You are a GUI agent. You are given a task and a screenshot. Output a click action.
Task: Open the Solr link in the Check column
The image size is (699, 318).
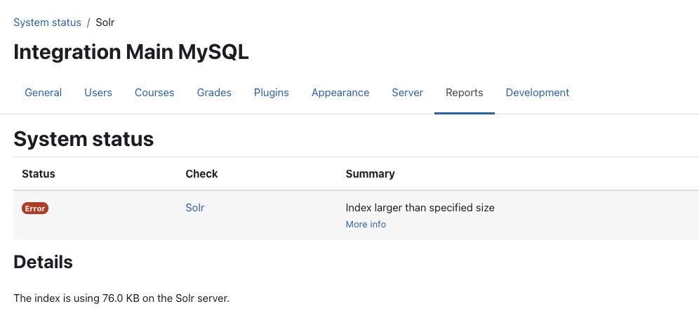(x=195, y=207)
